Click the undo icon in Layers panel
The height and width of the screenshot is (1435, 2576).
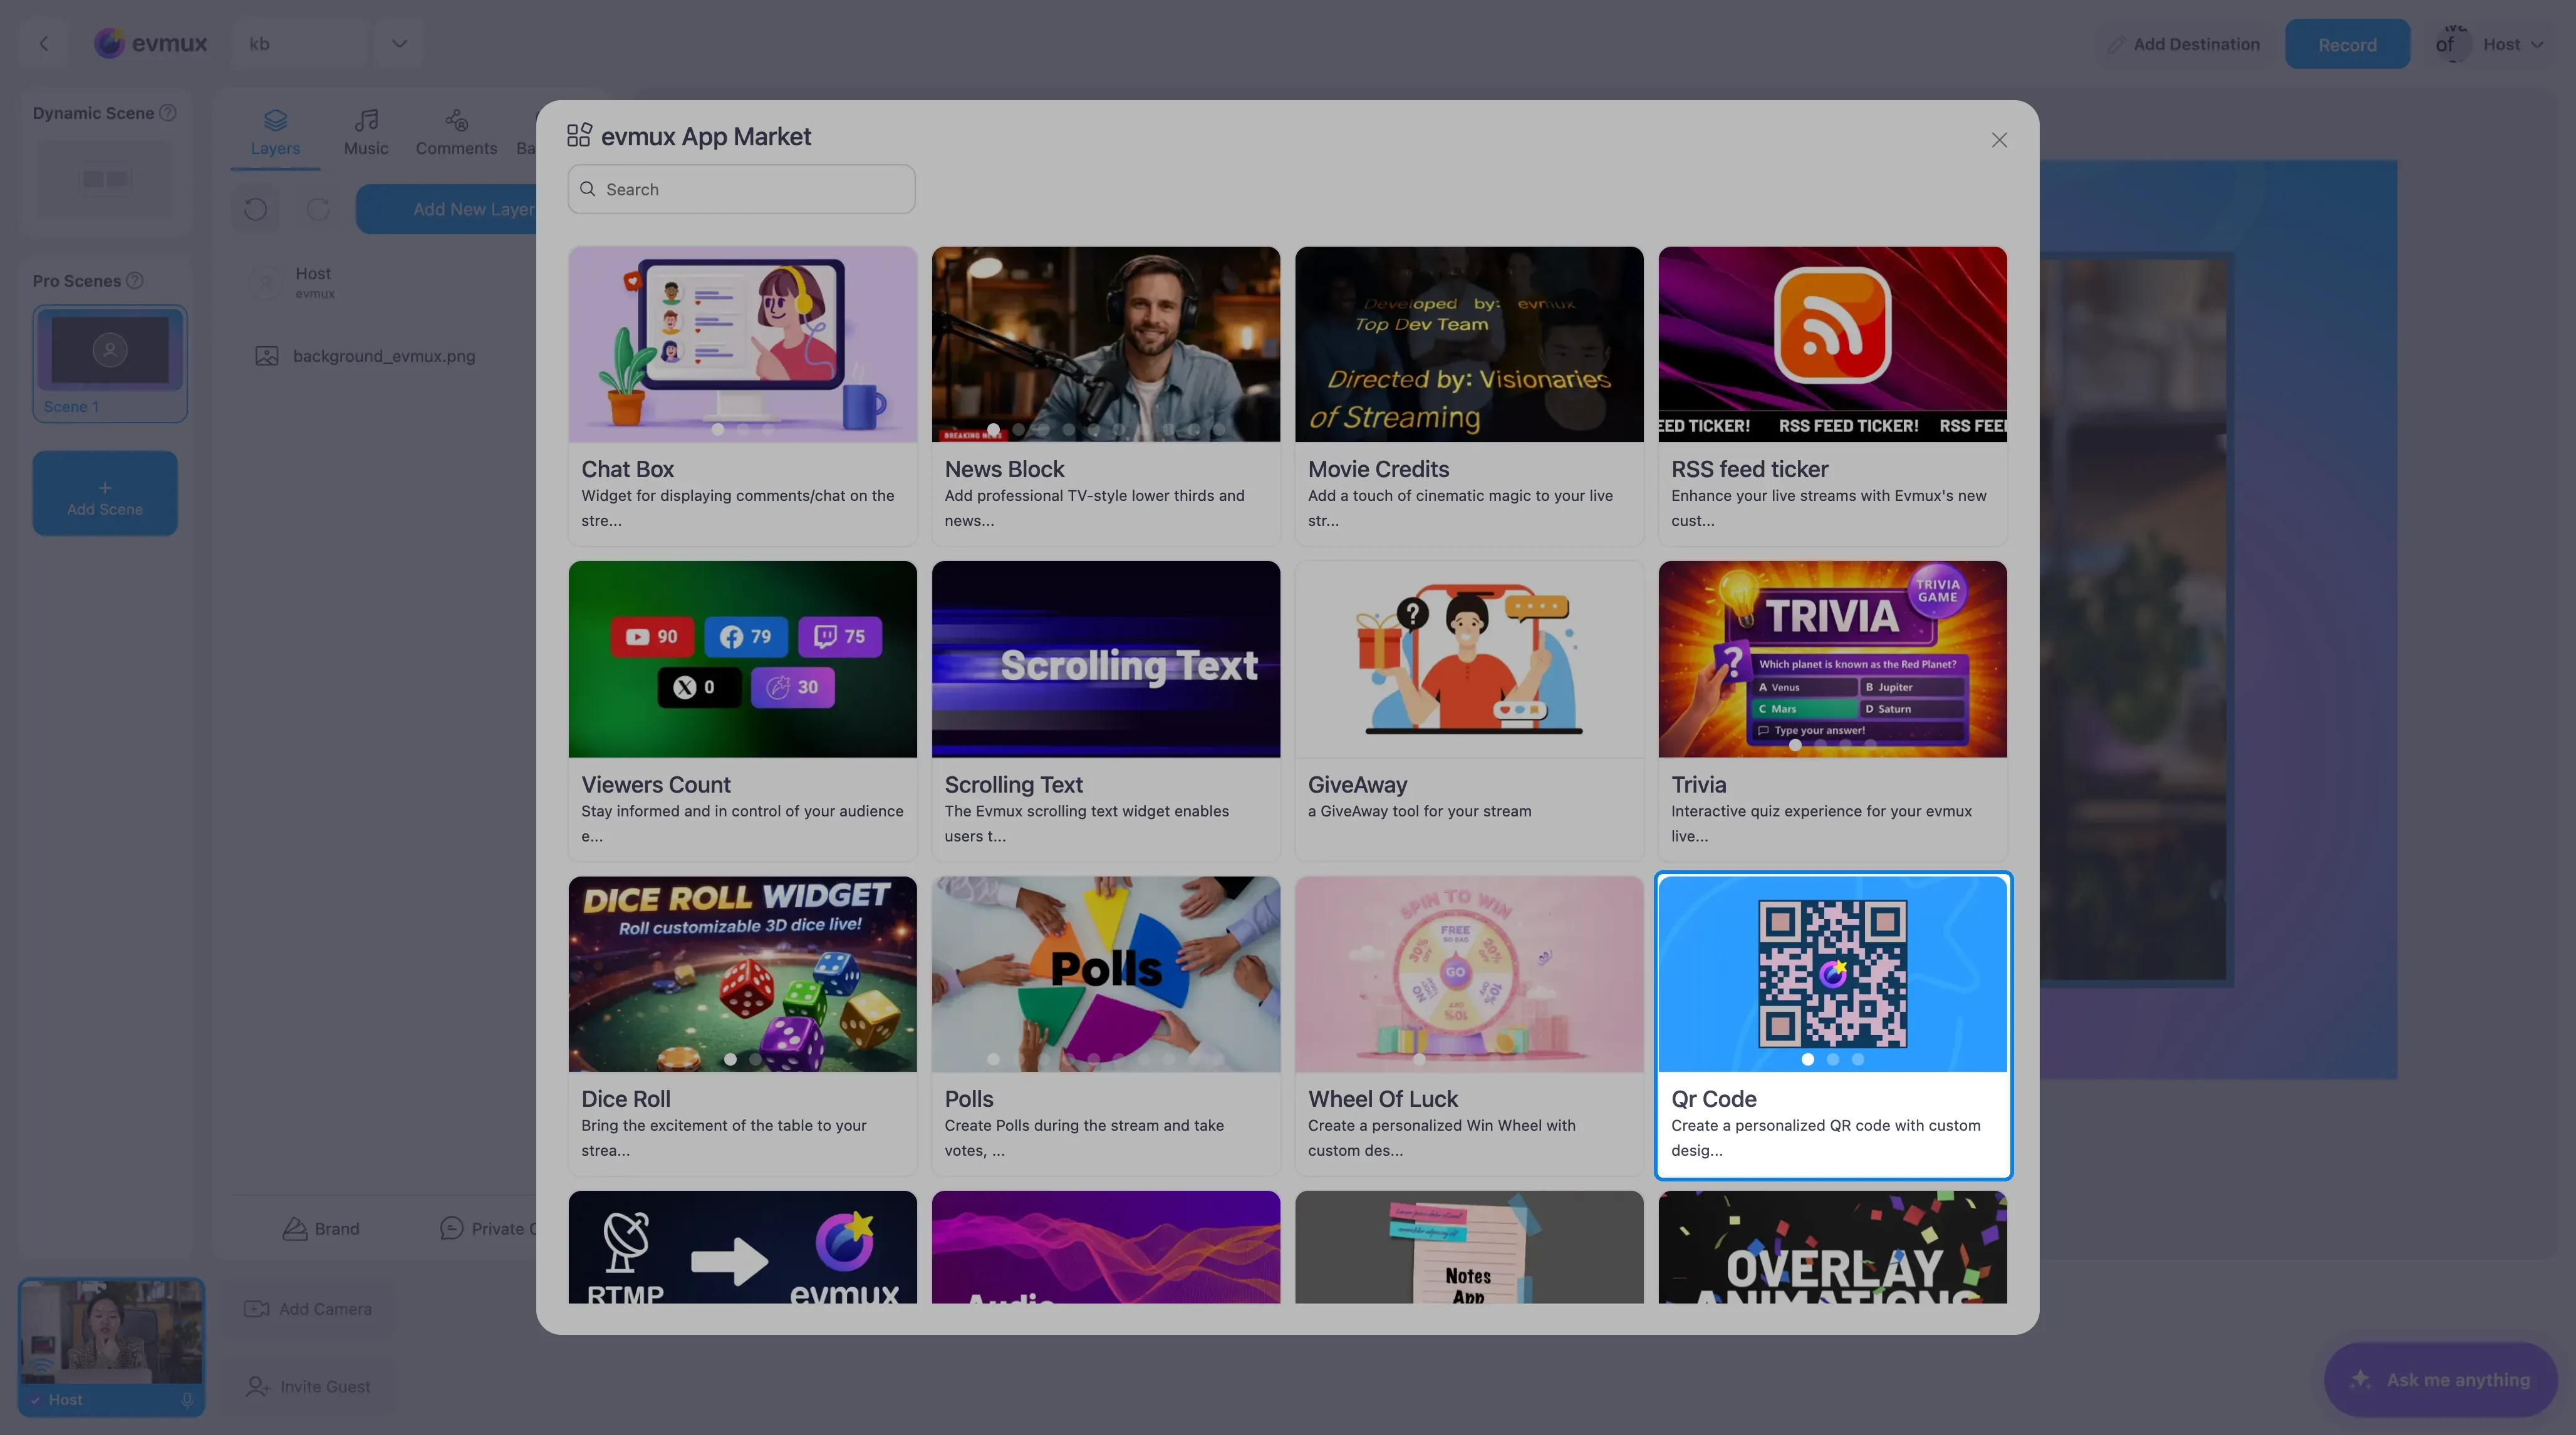(255, 209)
